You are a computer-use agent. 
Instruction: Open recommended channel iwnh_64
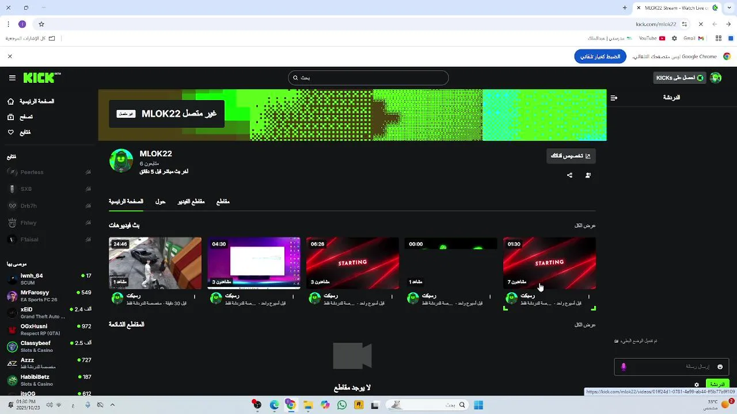pos(49,279)
